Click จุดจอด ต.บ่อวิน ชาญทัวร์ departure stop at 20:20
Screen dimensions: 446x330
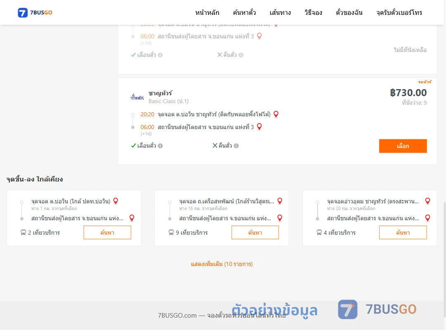tap(214, 114)
